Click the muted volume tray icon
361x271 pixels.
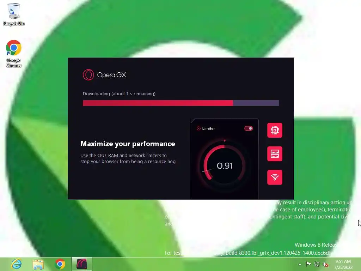click(x=325, y=265)
